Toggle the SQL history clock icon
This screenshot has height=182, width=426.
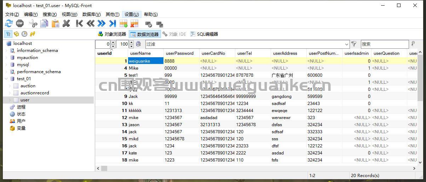tap(24, 34)
